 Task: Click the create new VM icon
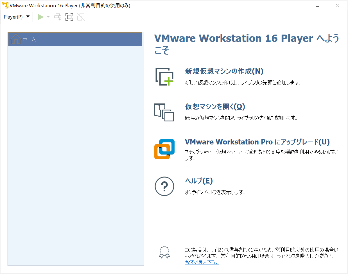click(164, 76)
